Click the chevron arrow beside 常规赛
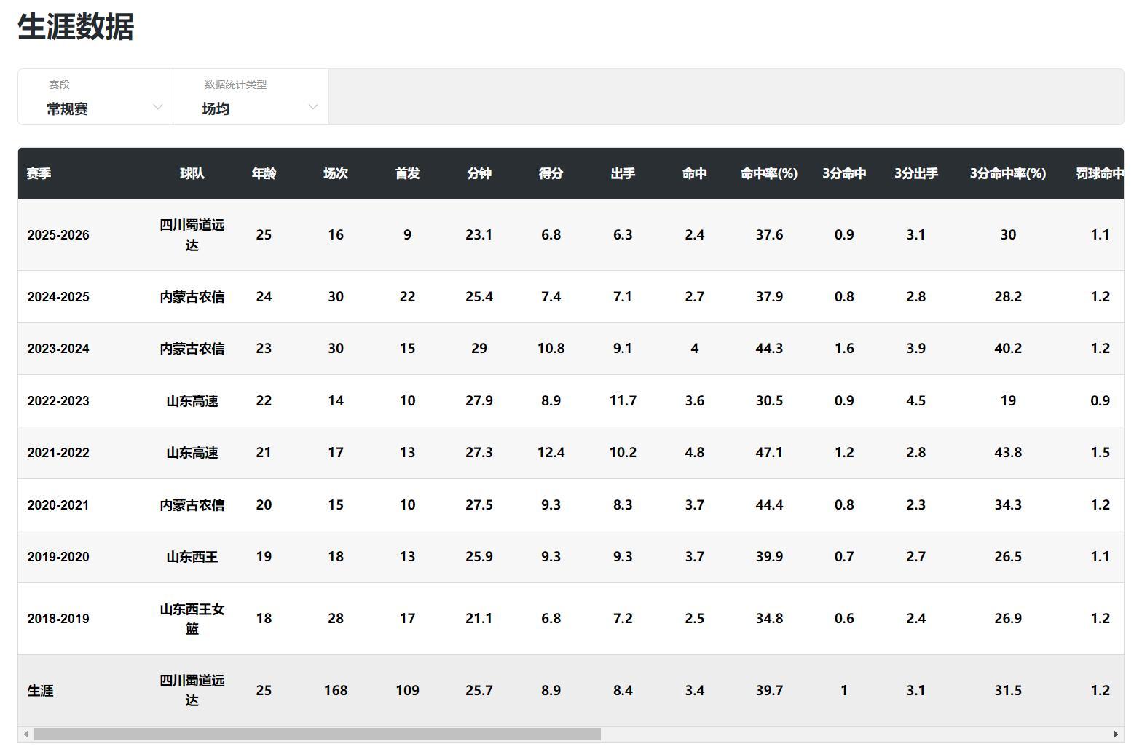1142x752 pixels. (157, 108)
